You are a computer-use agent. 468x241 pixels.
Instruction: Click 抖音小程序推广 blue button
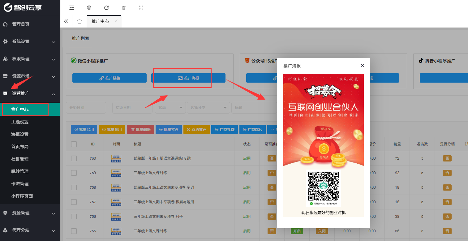click(444, 78)
